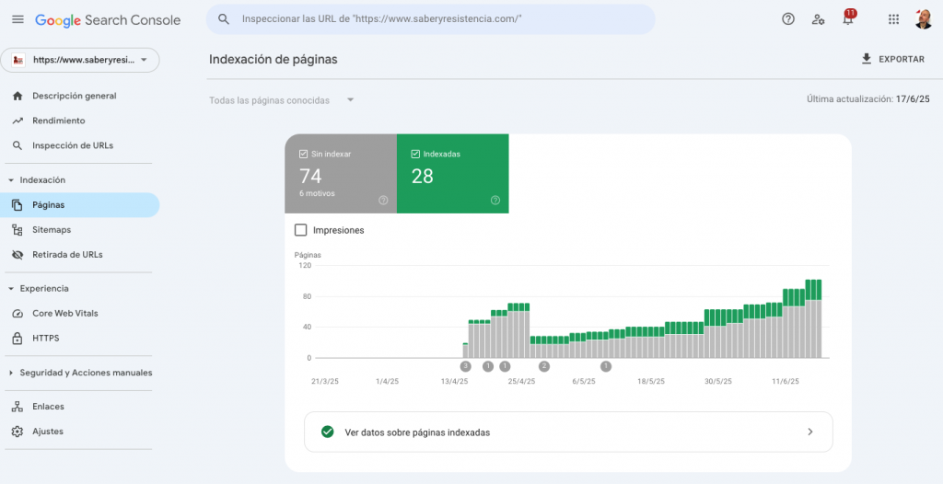Click the URL inspection search field
Viewport: 943px width, 484px height.
pyautogui.click(x=431, y=19)
